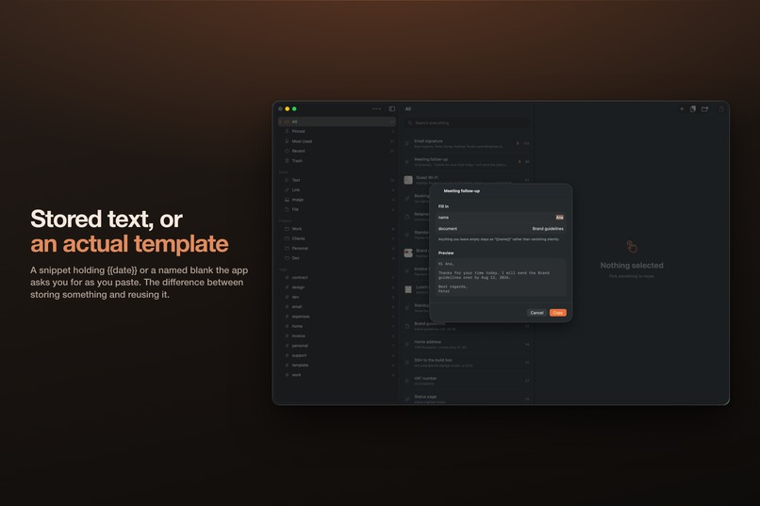The height and width of the screenshot is (506, 760).
Task: Select the lowercase work tag
Action: [x=337, y=375]
